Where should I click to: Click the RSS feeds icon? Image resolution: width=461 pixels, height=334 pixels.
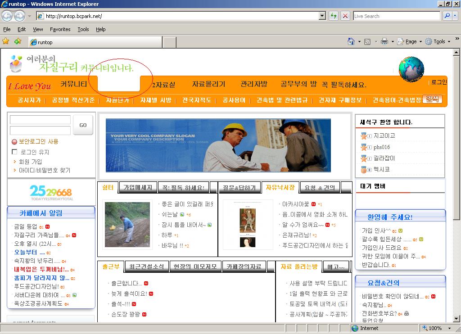367,42
